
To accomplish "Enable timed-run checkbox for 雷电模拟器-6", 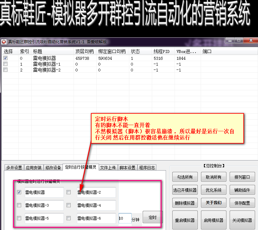I will click(x=69, y=218).
